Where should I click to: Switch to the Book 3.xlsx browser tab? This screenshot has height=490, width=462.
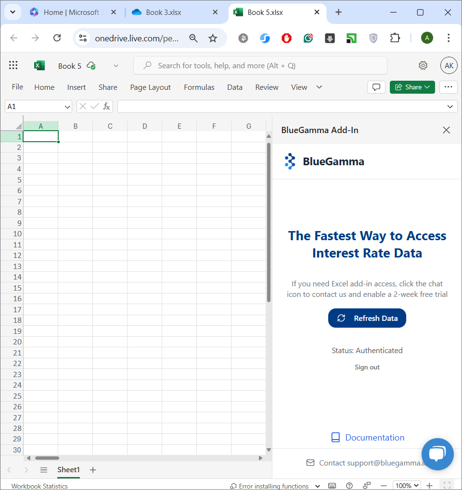[x=164, y=12]
